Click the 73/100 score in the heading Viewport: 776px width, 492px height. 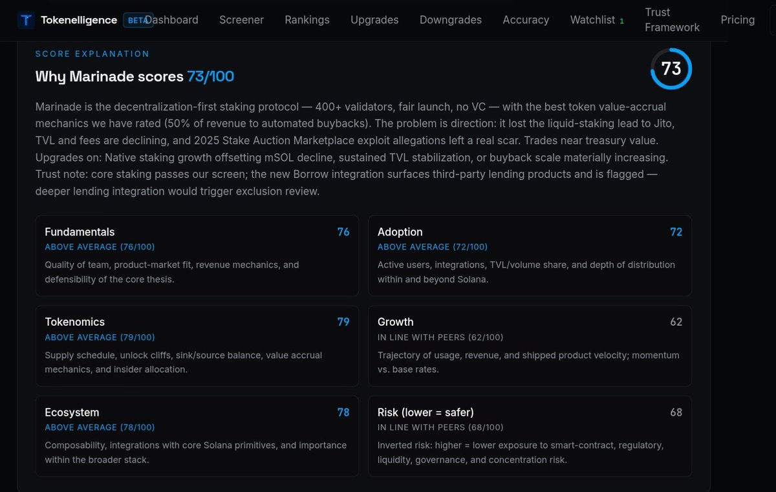[x=211, y=76]
